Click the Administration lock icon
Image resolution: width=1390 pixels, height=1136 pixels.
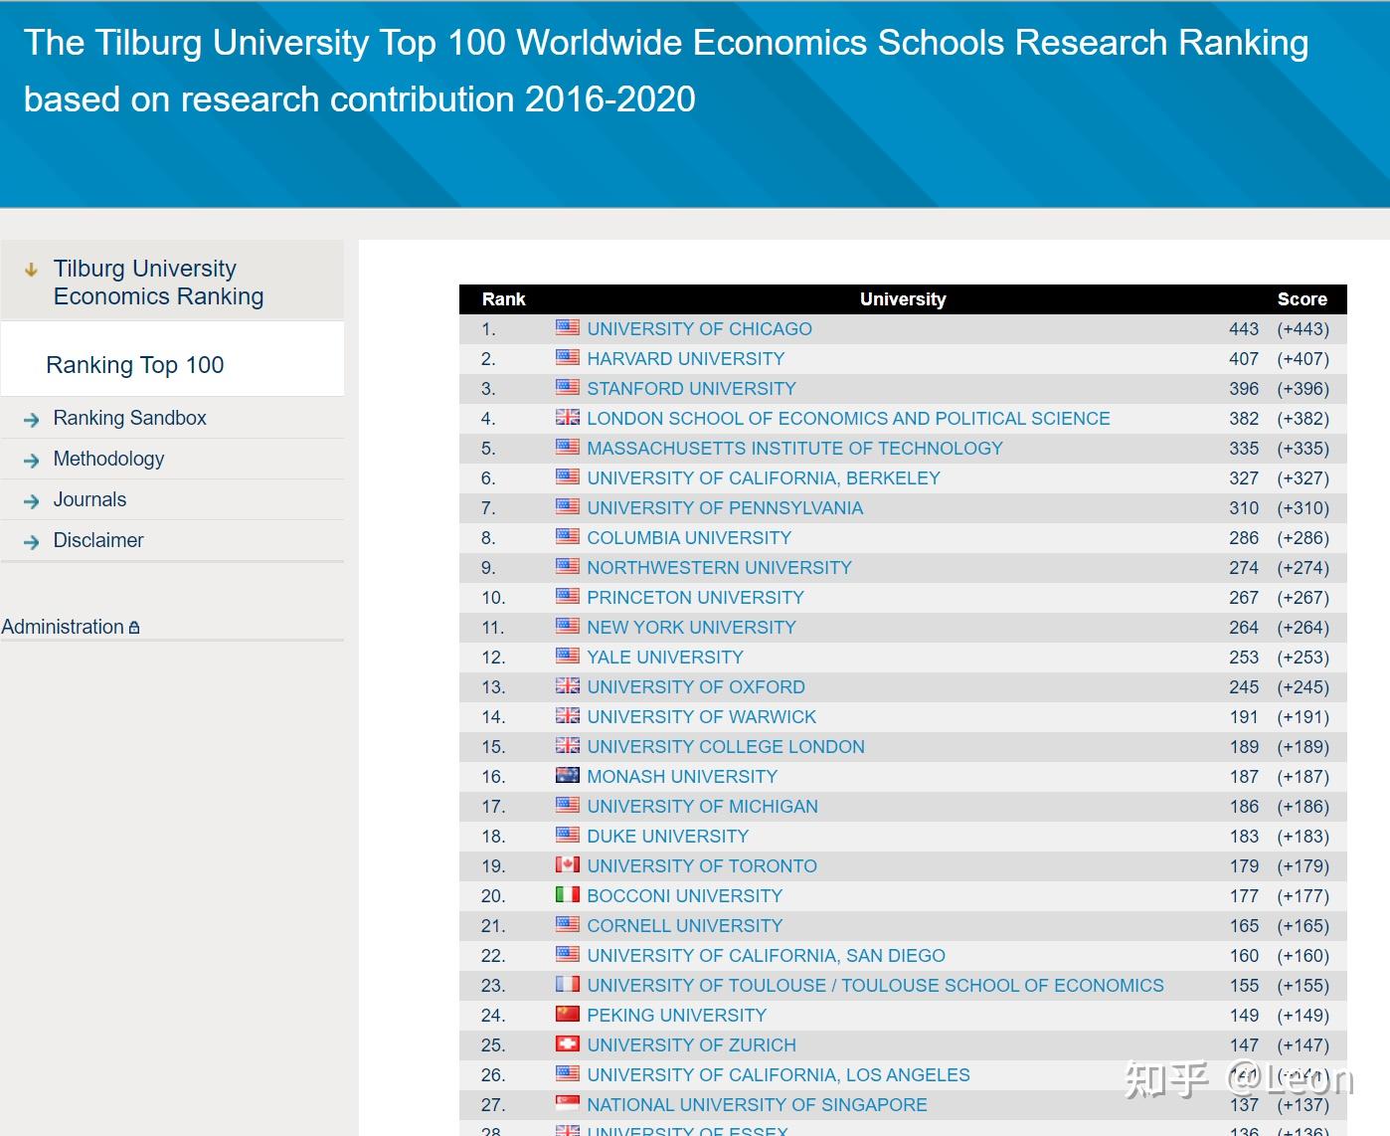click(134, 628)
